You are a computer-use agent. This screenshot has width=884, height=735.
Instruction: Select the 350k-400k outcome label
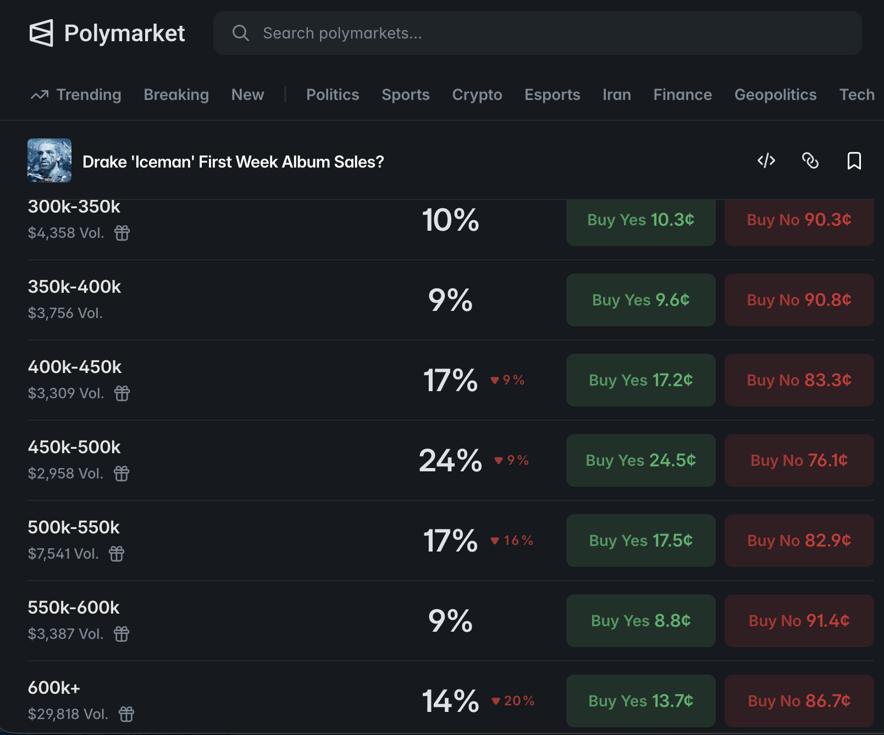tap(74, 287)
